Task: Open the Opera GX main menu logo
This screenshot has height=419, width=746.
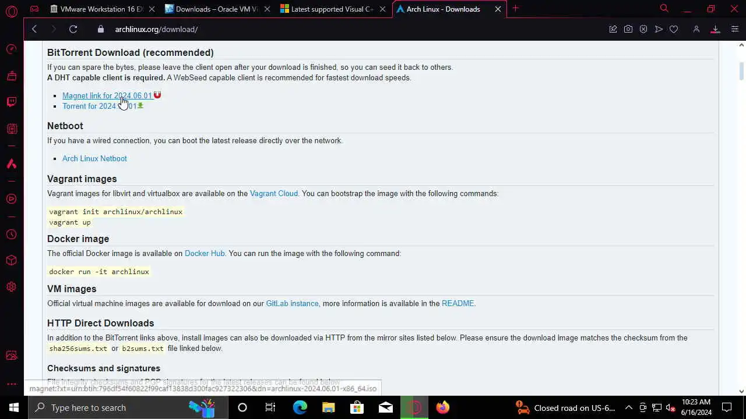Action: tap(12, 11)
